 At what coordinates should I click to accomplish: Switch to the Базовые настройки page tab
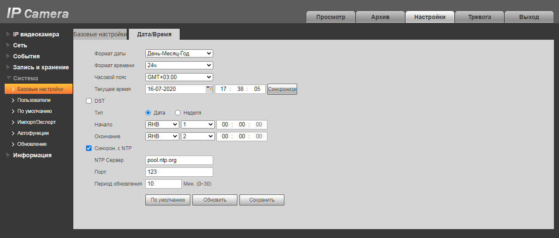click(100, 35)
